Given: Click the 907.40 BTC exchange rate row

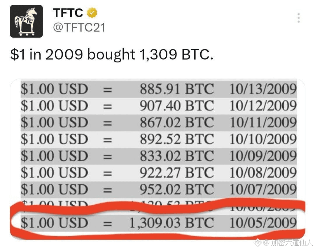Looking at the screenshot, I should coord(157,106).
